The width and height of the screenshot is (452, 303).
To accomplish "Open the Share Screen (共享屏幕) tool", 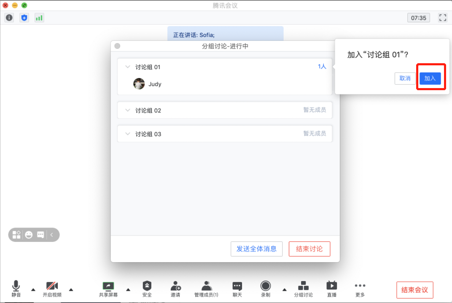I will click(108, 289).
